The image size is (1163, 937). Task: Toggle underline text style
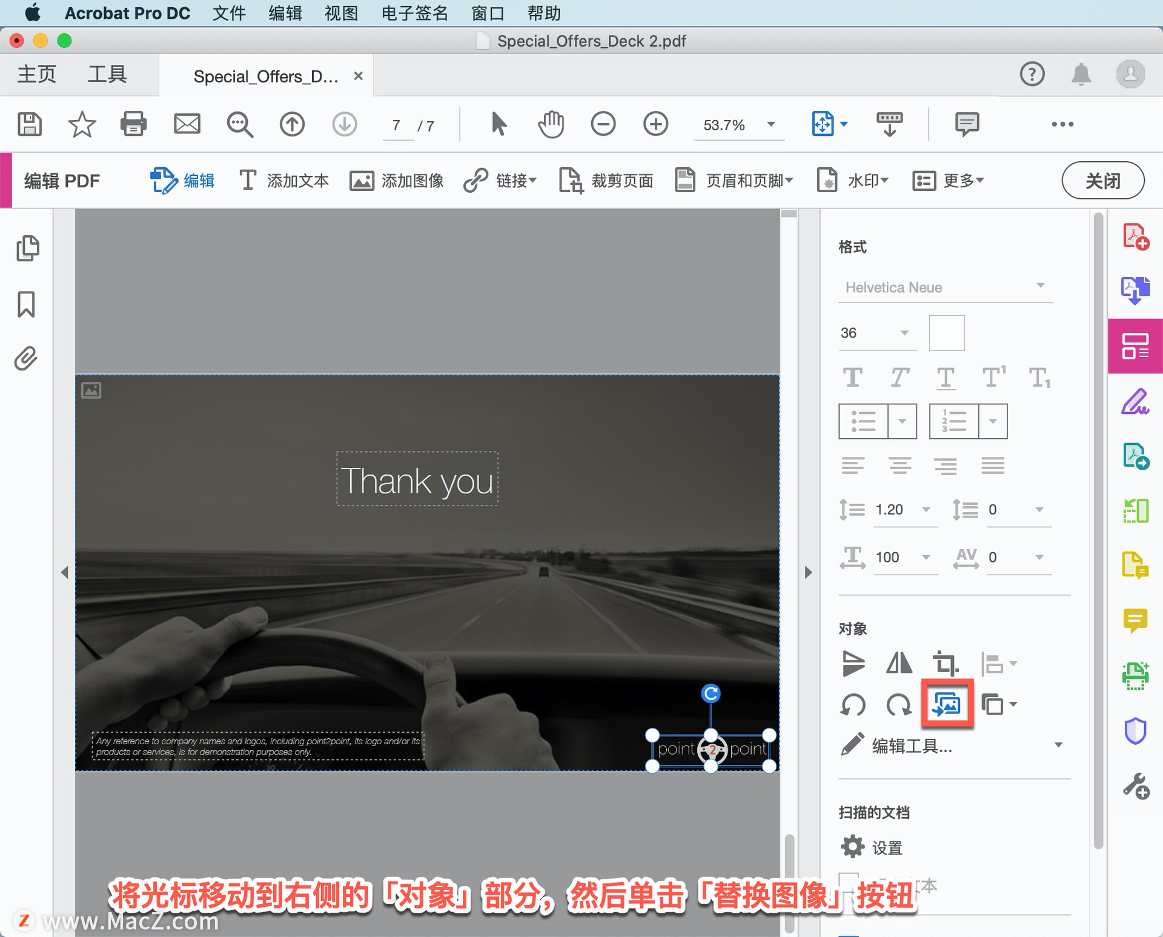(x=946, y=378)
